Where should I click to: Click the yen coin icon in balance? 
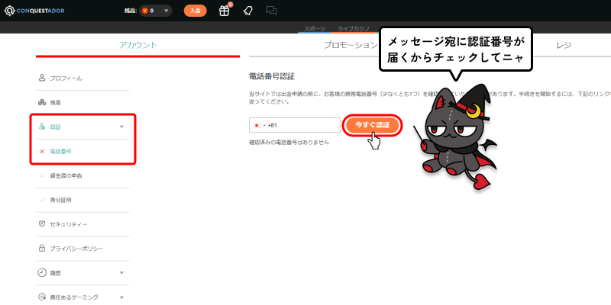coord(145,11)
